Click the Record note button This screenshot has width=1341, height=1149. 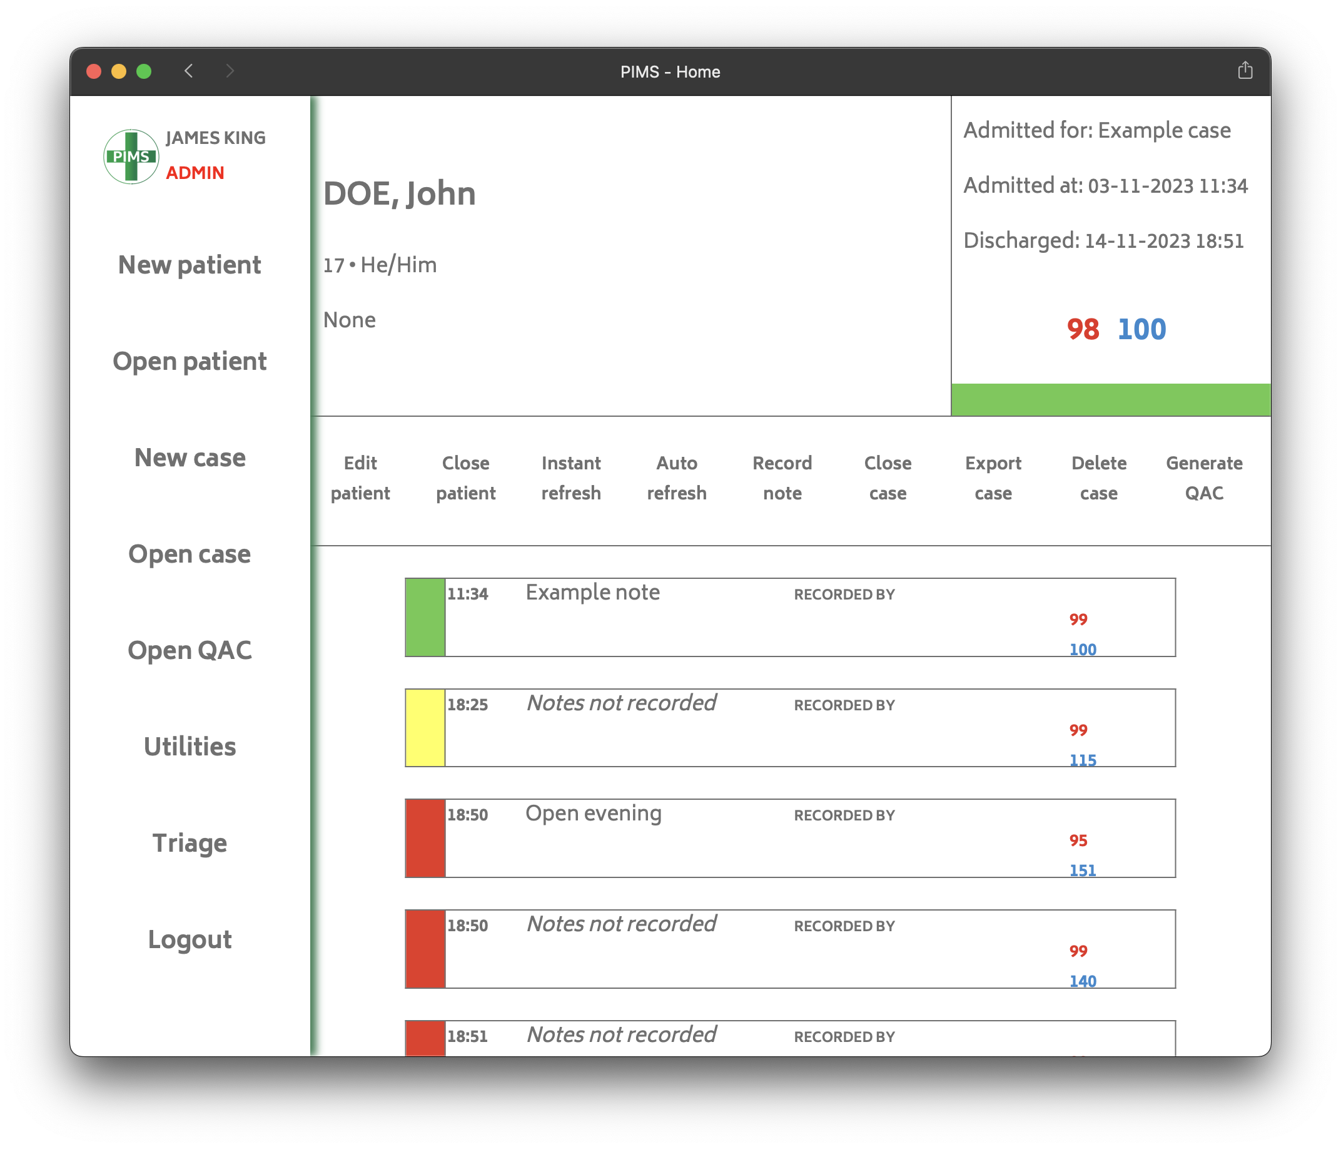(x=782, y=478)
